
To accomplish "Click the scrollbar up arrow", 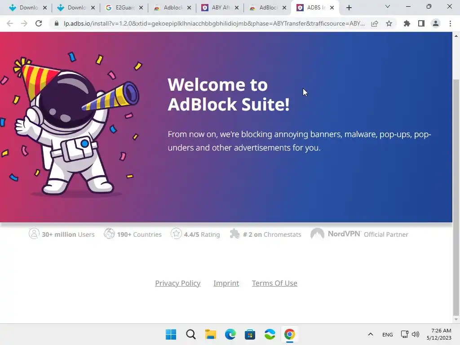I will tap(456, 36).
